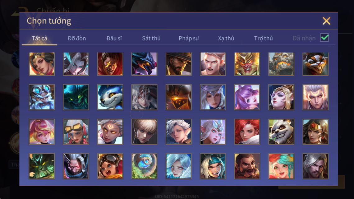Select the panda hero portrait
Image resolution: width=354 pixels, height=199 pixels.
(x=281, y=132)
